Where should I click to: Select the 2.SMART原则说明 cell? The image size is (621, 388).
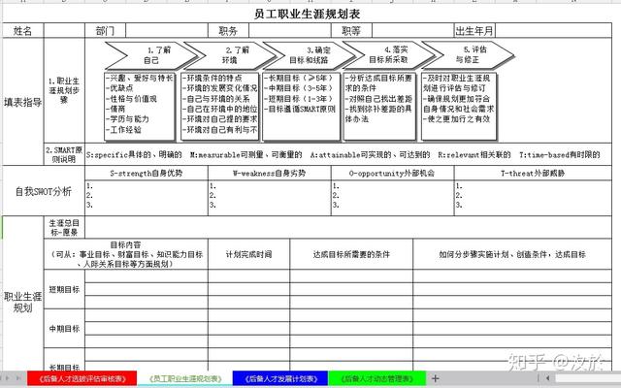(65, 154)
